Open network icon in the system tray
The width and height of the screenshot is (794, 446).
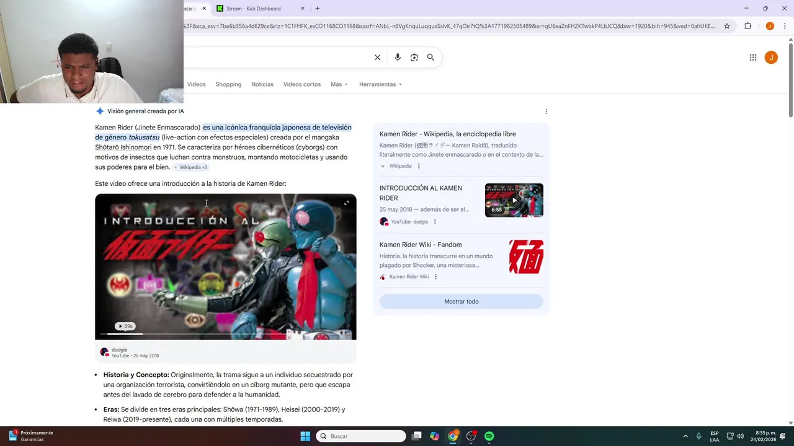730,436
